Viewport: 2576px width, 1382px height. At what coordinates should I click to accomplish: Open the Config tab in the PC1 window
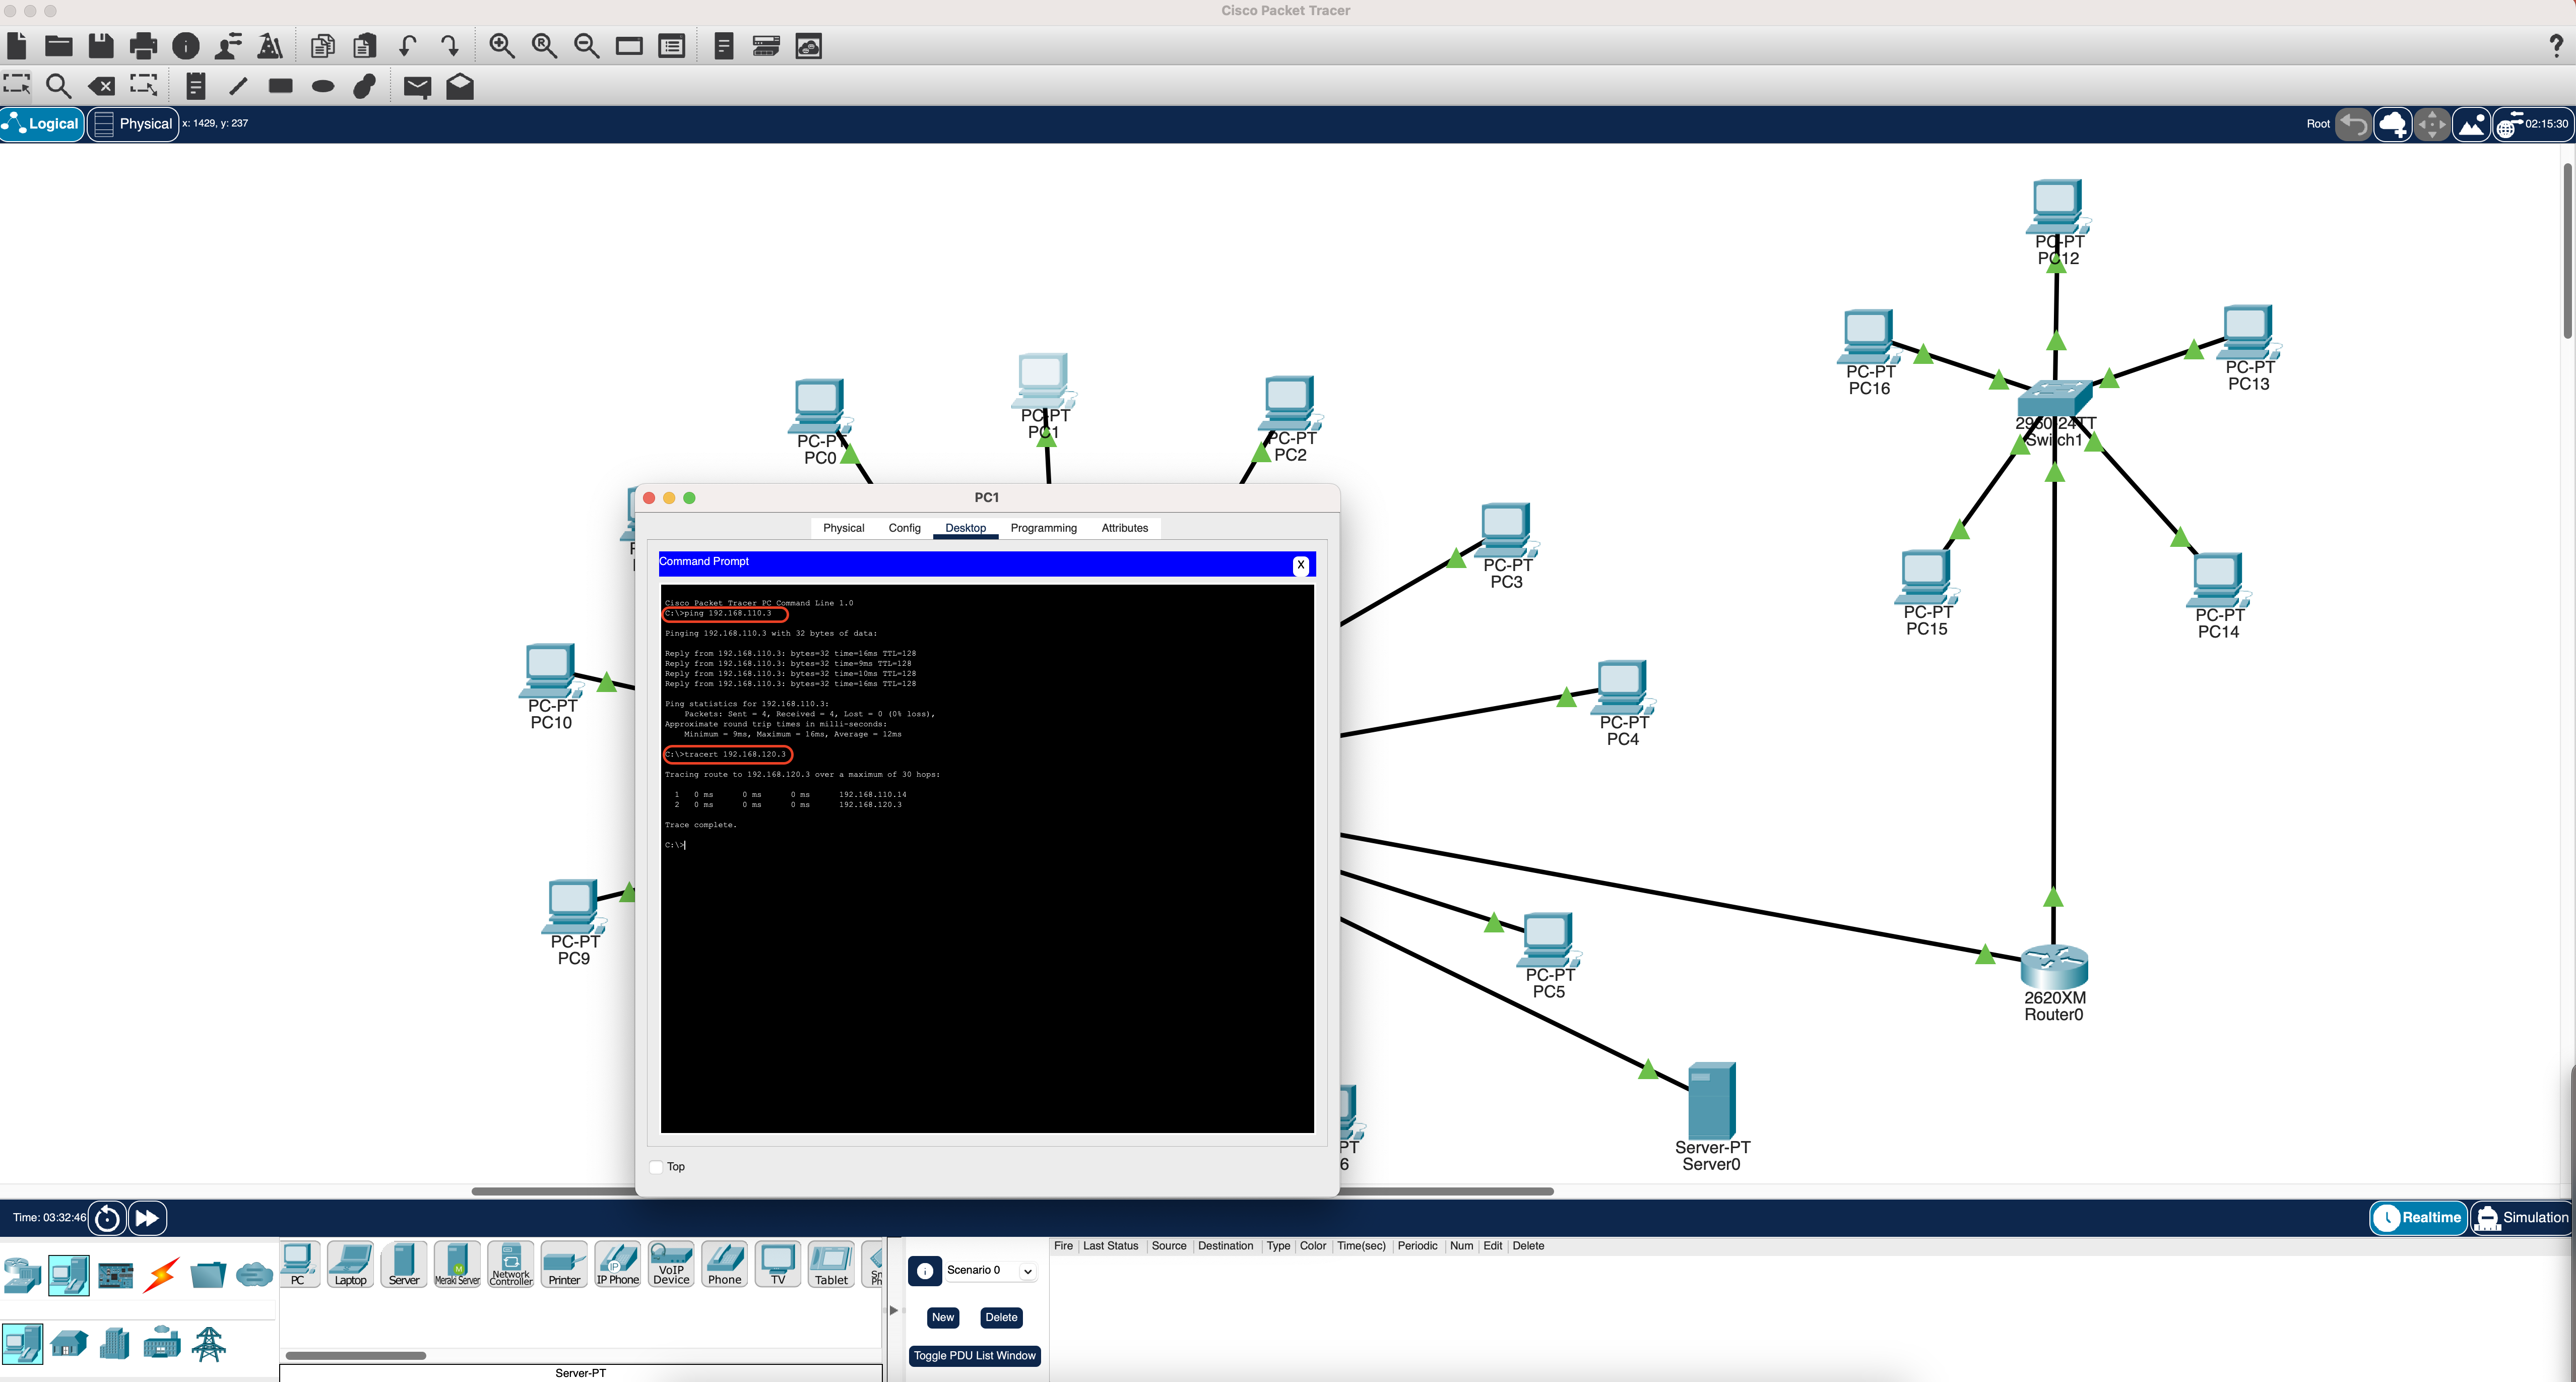[904, 528]
